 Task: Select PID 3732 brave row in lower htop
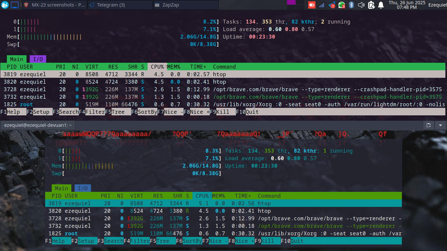223,226
